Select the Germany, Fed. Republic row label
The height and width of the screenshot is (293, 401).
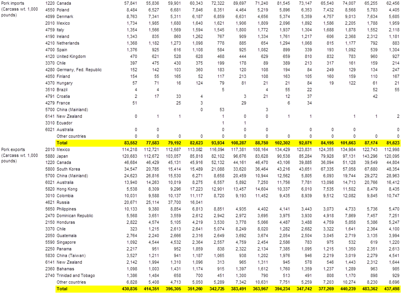(79, 69)
